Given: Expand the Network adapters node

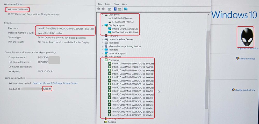Looking at the screenshot, I should [x=102, y=53].
